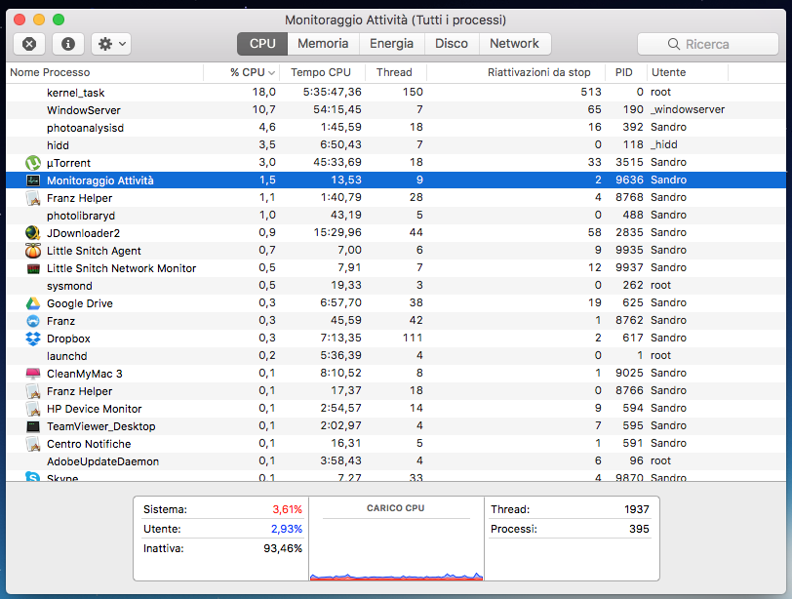
Task: Select the photolibraryd process
Action: [x=396, y=216]
